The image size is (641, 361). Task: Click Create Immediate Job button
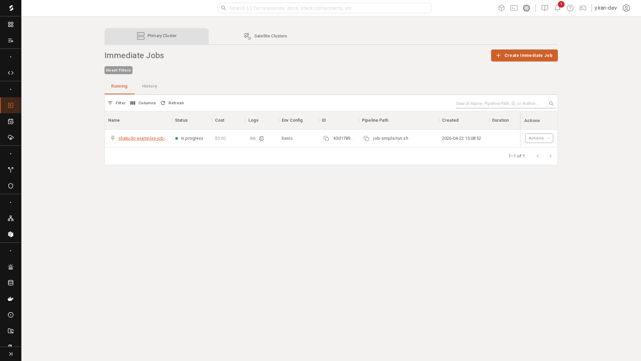(x=524, y=55)
